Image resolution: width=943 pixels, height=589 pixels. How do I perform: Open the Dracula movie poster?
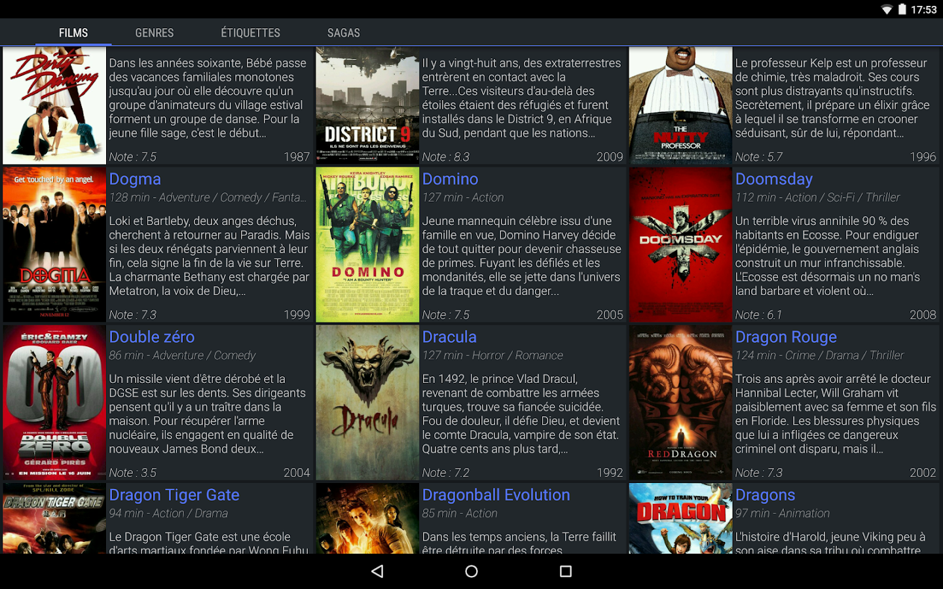tap(367, 402)
